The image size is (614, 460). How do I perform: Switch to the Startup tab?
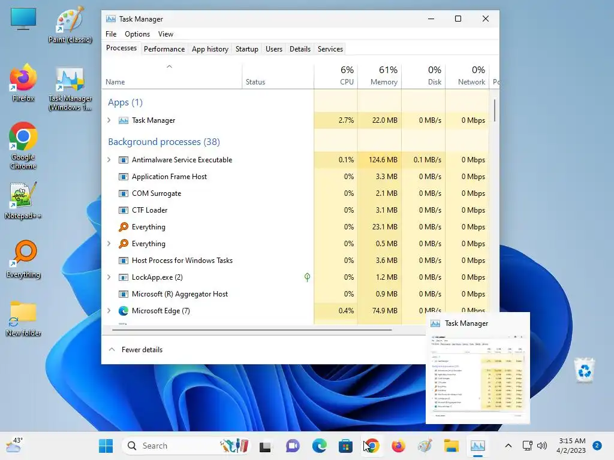point(246,49)
